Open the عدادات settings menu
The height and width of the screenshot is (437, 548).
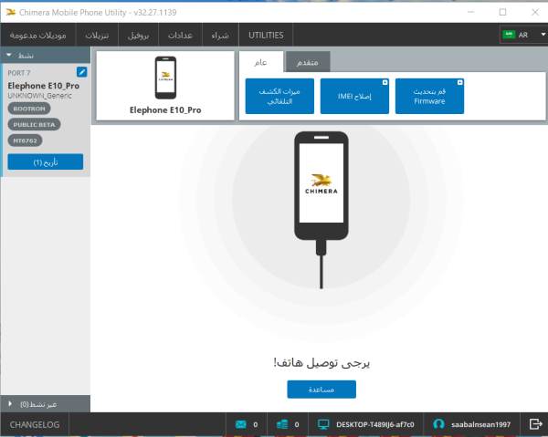coord(180,35)
